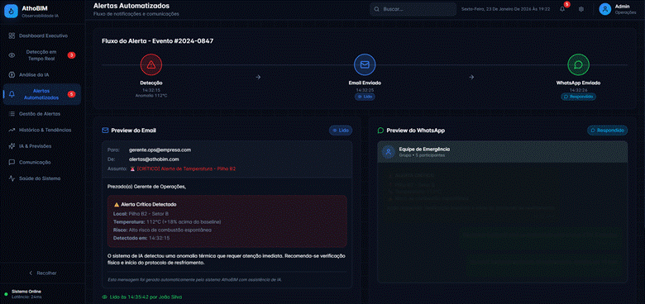Click the Buscar search field
This screenshot has width=645, height=304.
413,9
